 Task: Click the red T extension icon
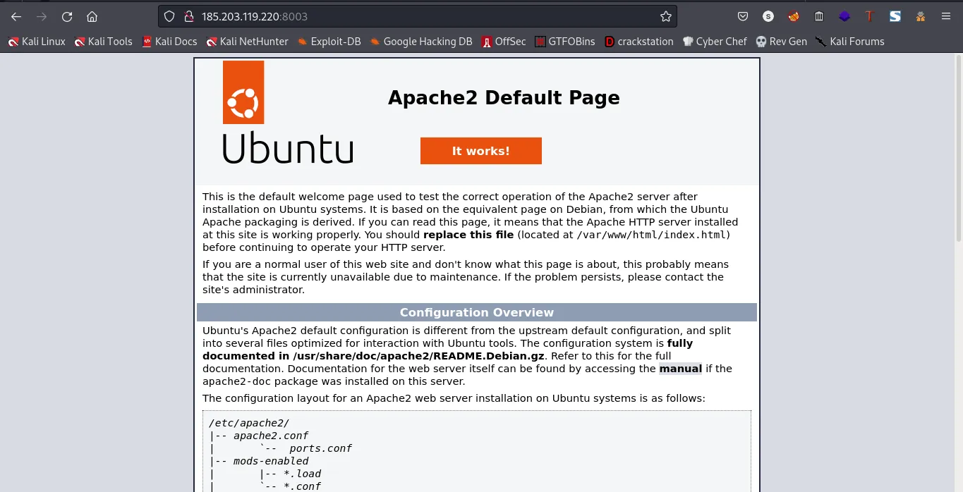(869, 16)
